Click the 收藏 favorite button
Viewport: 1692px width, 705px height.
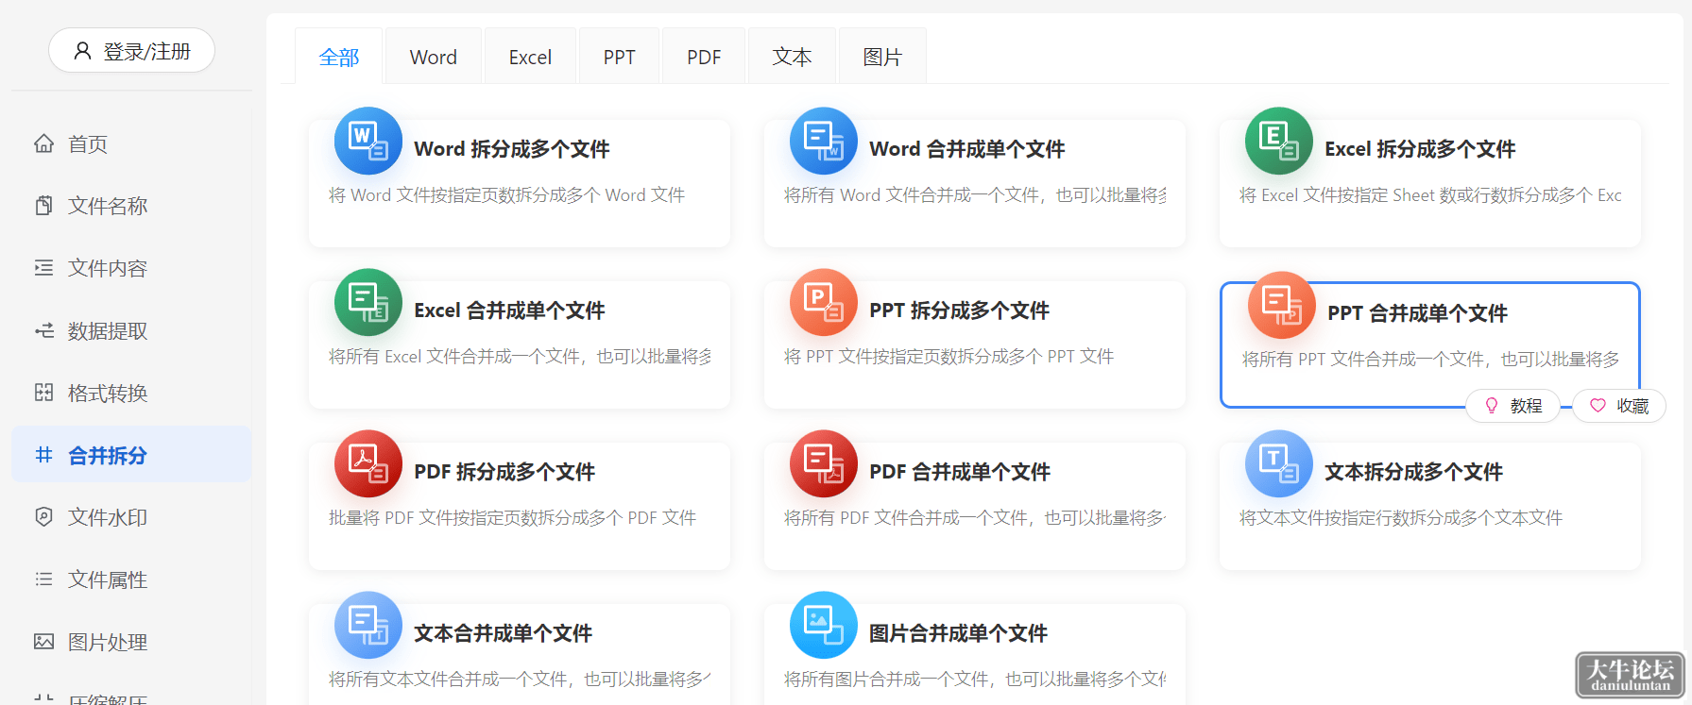click(x=1619, y=406)
